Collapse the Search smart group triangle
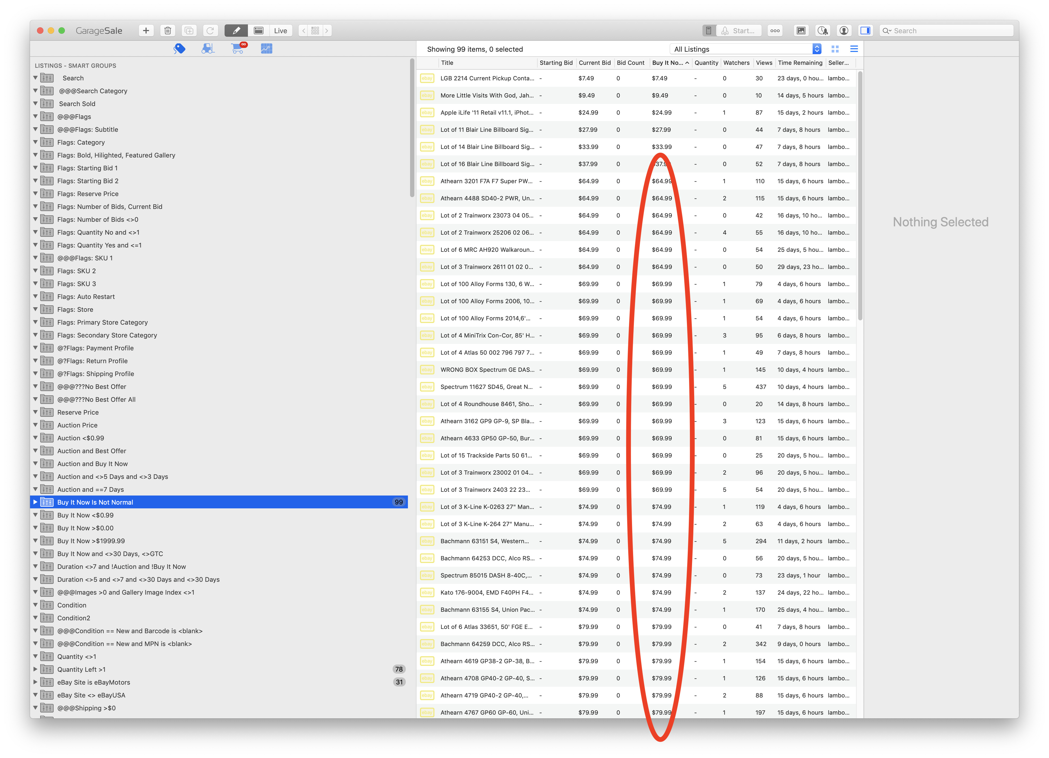The image size is (1049, 758). coord(35,78)
